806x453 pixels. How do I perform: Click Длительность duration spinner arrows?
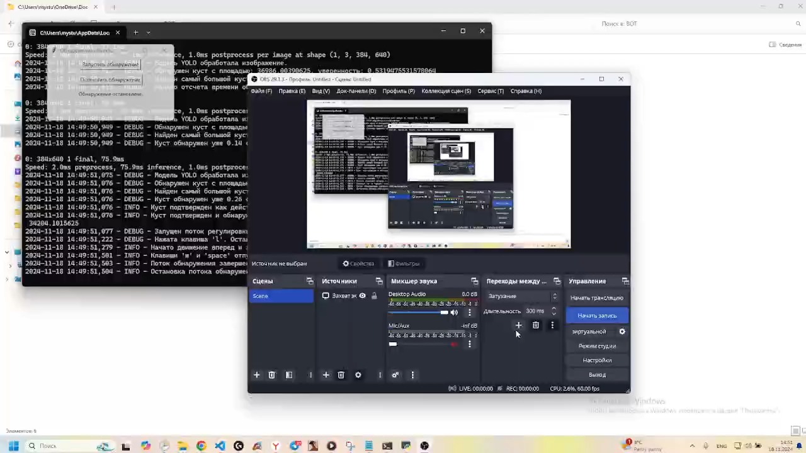pyautogui.click(x=553, y=311)
